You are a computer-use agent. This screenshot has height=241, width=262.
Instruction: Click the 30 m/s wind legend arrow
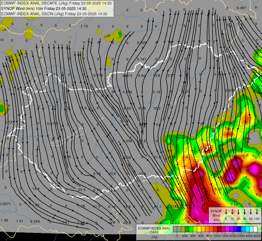pyautogui.click(x=245, y=212)
